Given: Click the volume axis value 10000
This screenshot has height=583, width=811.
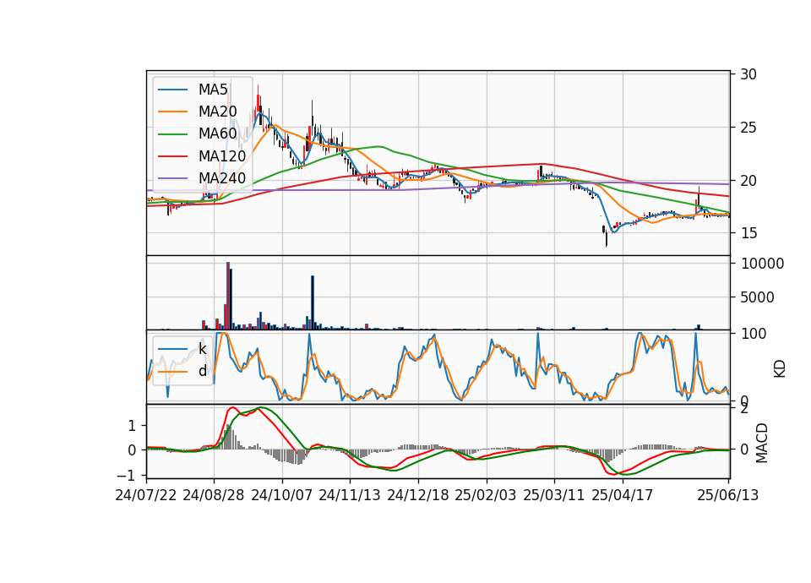Looking at the screenshot, I should 762,264.
